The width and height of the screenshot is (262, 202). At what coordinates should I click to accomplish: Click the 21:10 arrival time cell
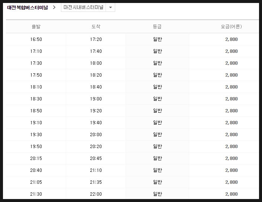coord(96,170)
